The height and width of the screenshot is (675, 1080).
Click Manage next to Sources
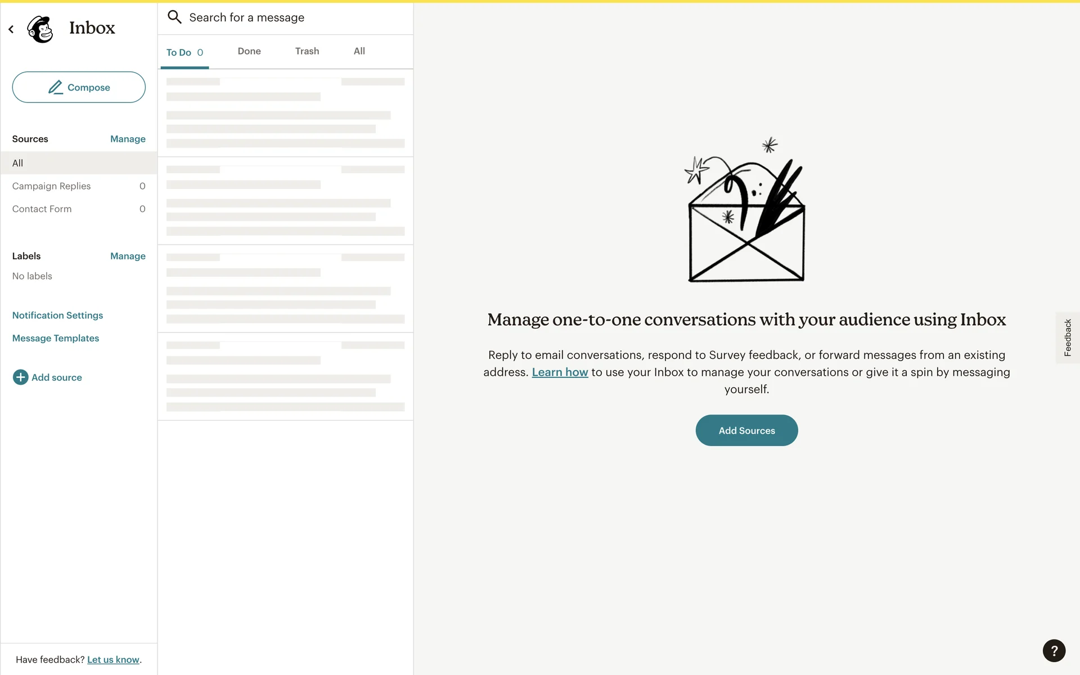tap(128, 139)
